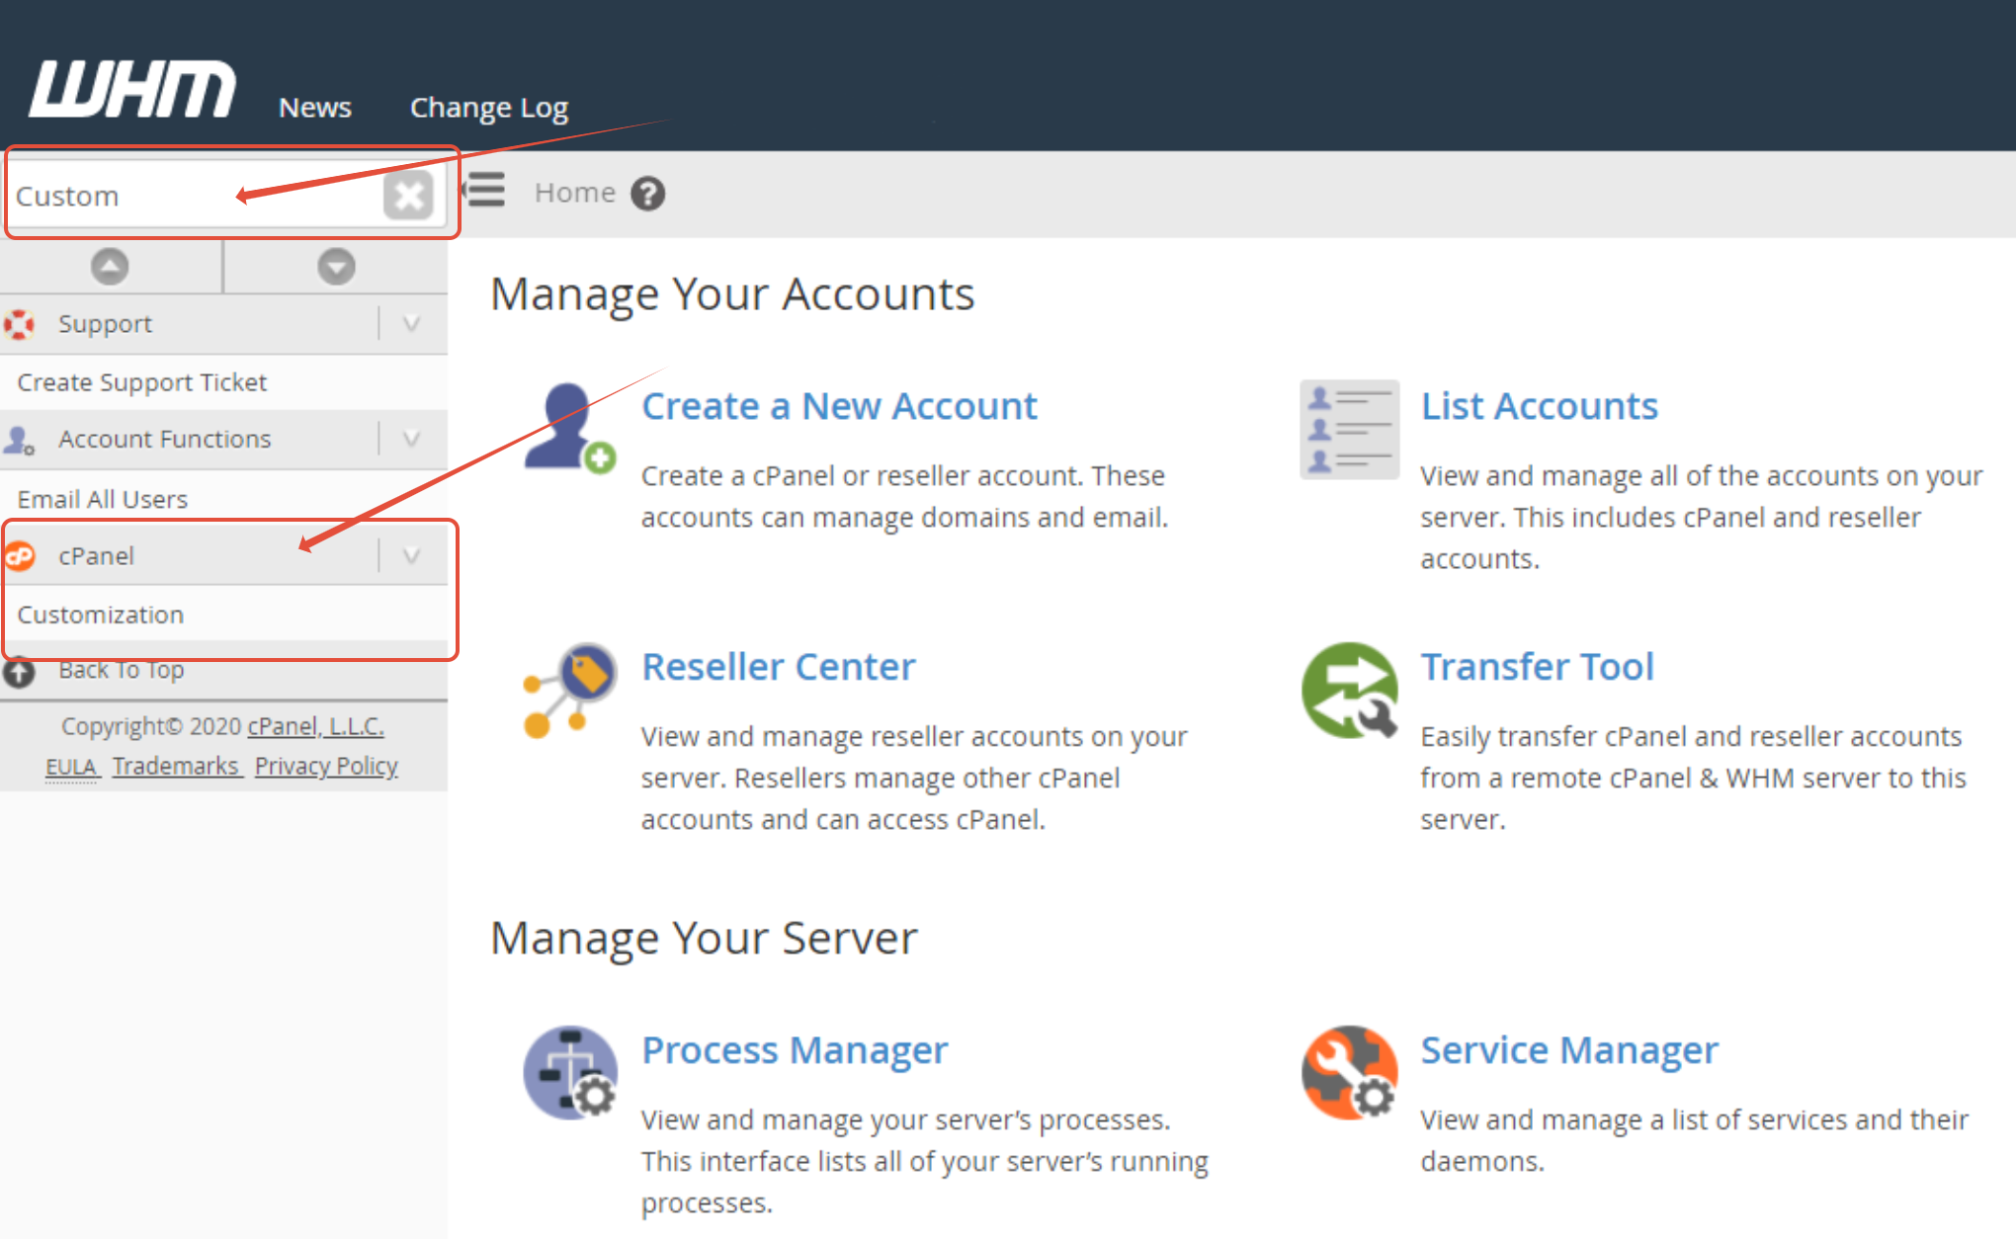The width and height of the screenshot is (2016, 1239).
Task: Collapse the Account Functions section chevron
Action: click(x=412, y=439)
